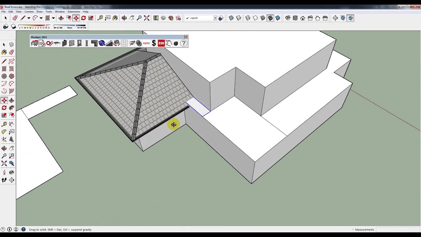Open the Extensions menu
The image size is (421, 237).
[74, 12]
